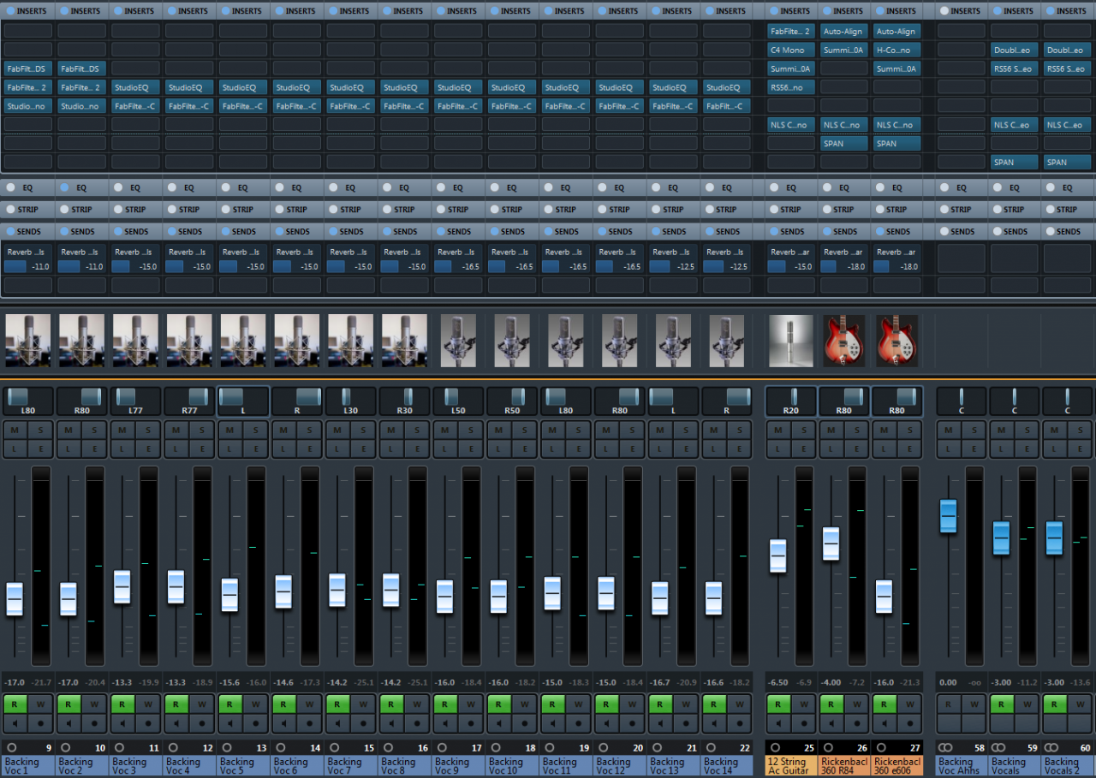The width and height of the screenshot is (1096, 778).
Task: Solo the Rickenbacker 360 R84 channel
Action: pos(858,429)
